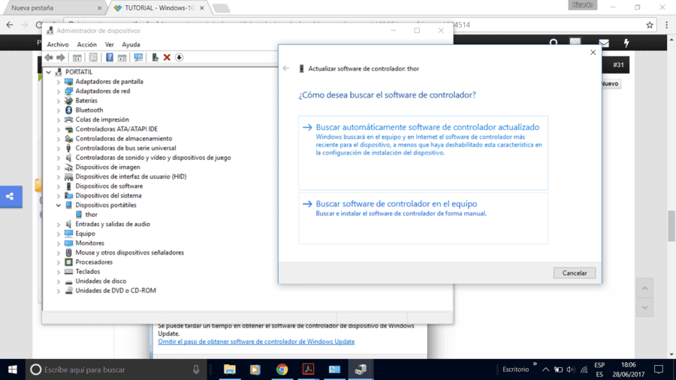676x380 pixels.
Task: Click the red X Uninstall device icon
Action: [x=167, y=57]
